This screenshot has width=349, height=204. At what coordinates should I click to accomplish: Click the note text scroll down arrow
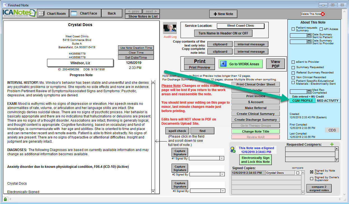point(153,191)
